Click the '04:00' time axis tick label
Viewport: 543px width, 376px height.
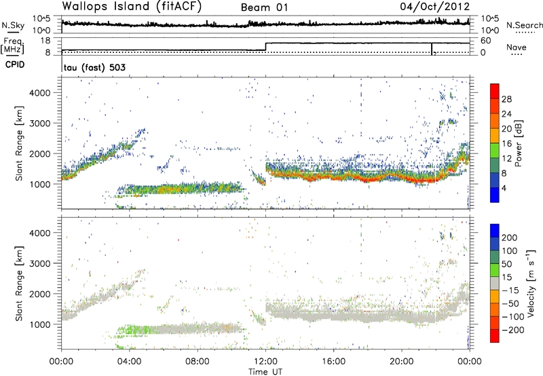129,362
